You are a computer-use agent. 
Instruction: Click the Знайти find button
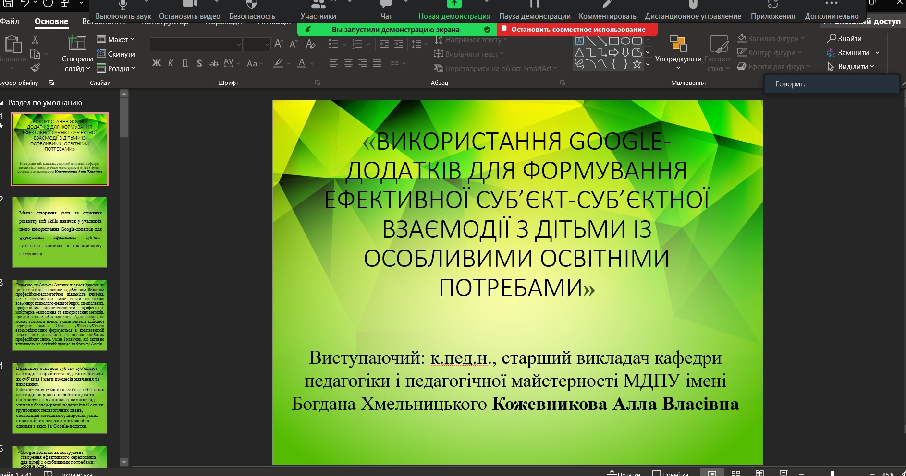pos(845,38)
